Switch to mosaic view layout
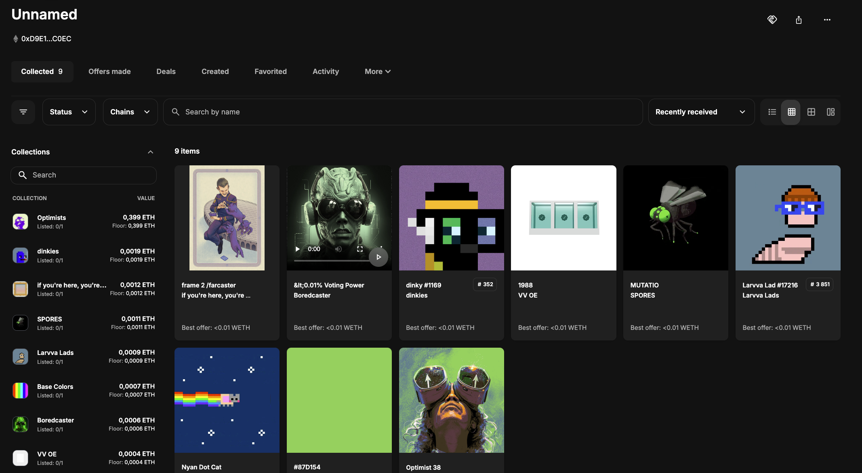The height and width of the screenshot is (473, 862). (830, 112)
